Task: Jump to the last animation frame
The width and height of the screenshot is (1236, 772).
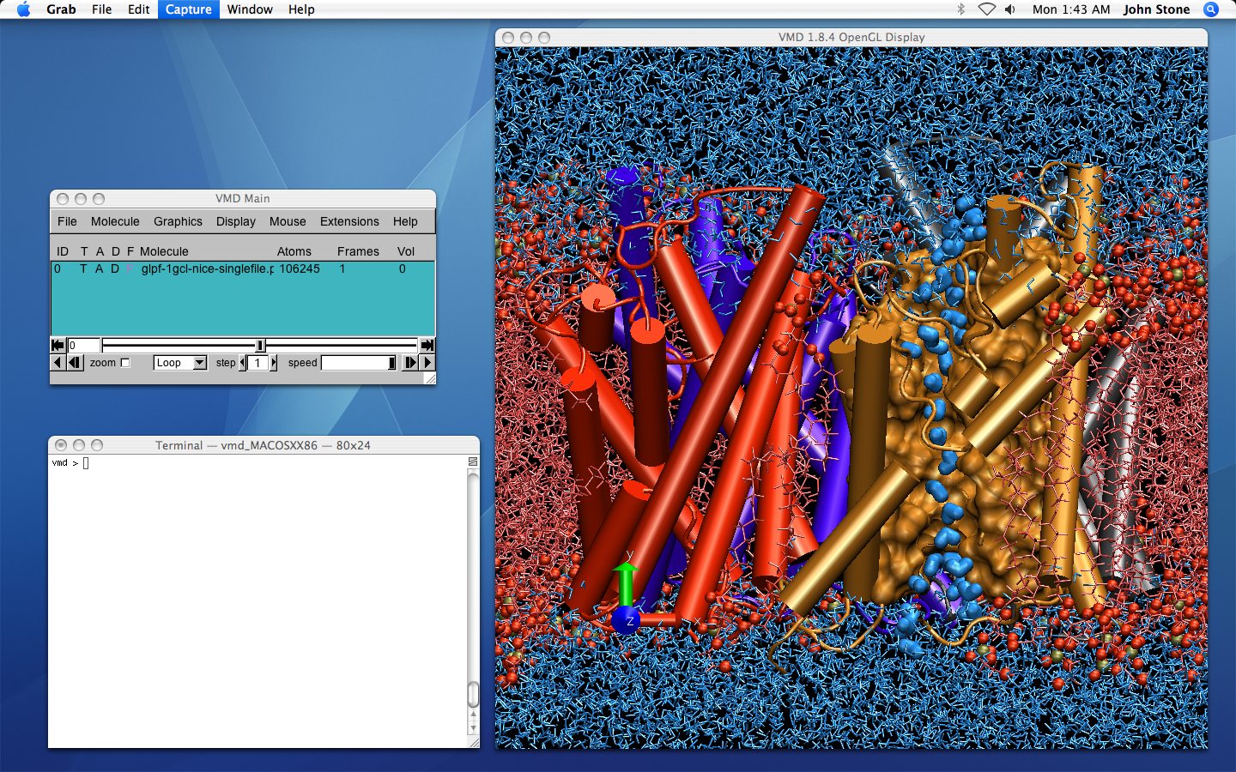Action: (427, 345)
